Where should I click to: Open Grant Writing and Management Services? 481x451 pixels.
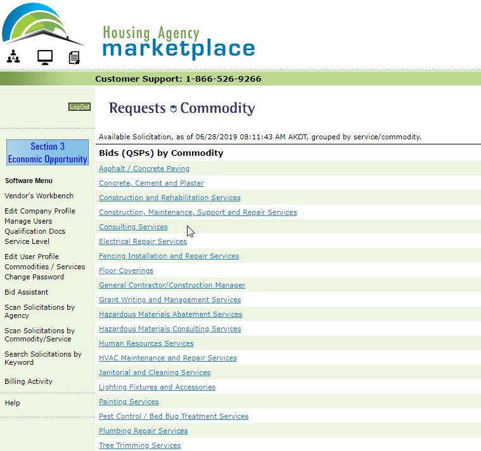(170, 300)
